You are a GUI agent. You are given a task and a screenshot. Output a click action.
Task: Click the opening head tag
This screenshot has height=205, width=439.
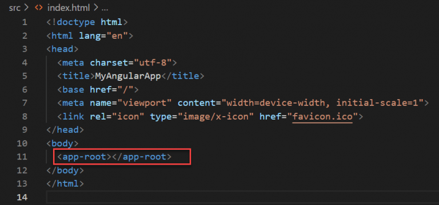(62, 49)
